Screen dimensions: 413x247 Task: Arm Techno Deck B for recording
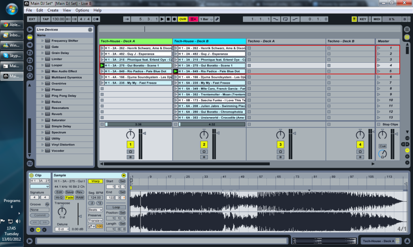tap(360, 157)
